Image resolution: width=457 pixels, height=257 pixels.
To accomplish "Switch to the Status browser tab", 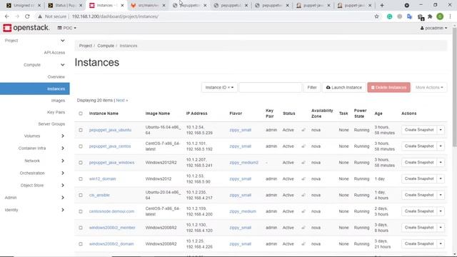I will pos(65,5).
